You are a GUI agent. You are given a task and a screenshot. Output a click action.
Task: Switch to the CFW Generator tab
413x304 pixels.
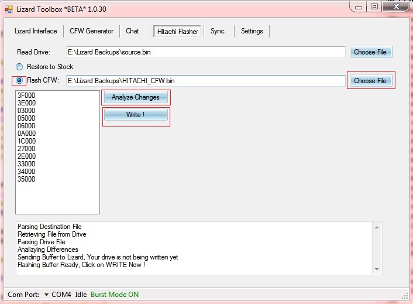pos(91,31)
